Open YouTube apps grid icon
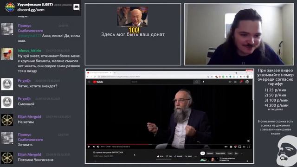 pyautogui.click(x=235, y=82)
